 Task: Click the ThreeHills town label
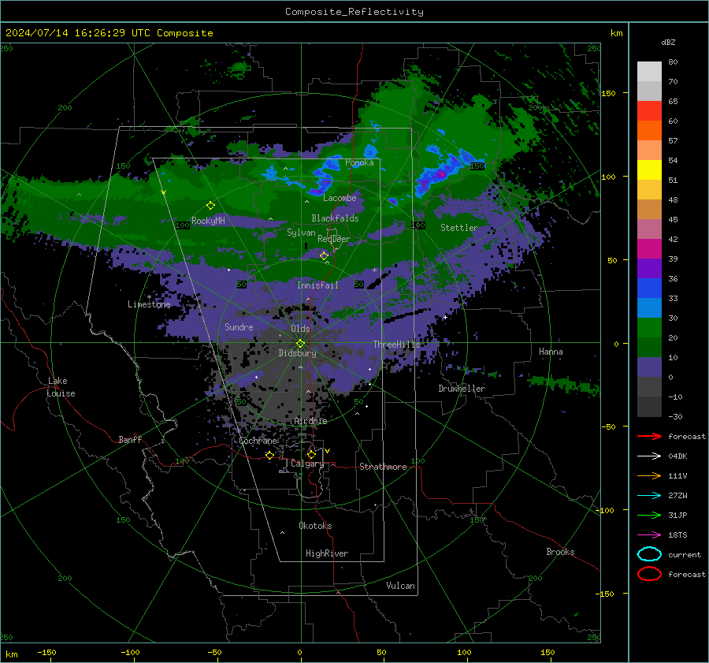[396, 345]
